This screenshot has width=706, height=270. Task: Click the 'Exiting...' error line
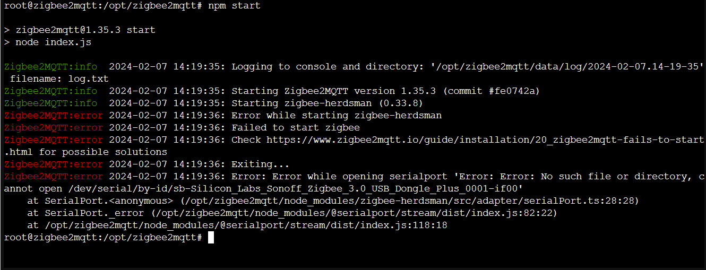(x=260, y=164)
